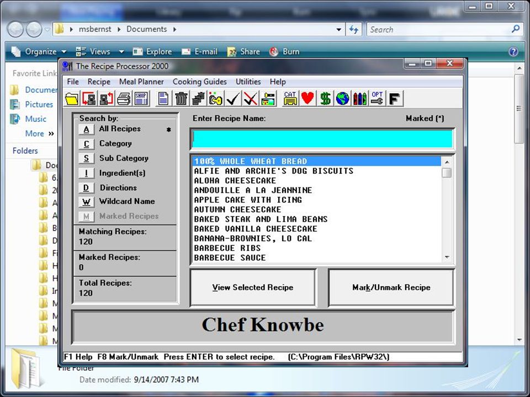
Task: Search by Sub Category using S button
Action: click(87, 158)
